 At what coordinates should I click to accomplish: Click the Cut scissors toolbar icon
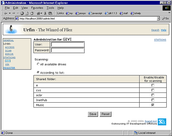(x=45, y=13)
